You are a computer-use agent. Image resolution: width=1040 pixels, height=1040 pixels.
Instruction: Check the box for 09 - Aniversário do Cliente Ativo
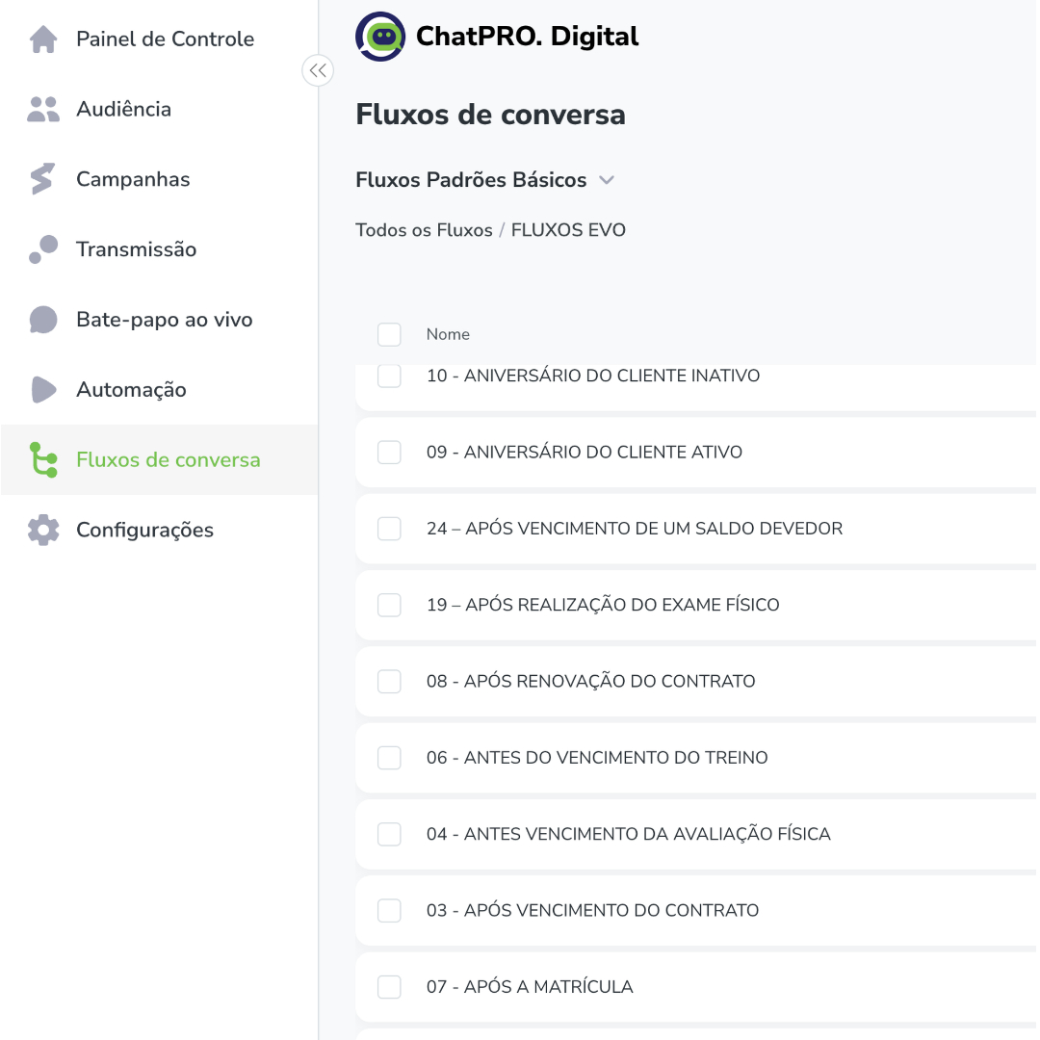pos(389,453)
